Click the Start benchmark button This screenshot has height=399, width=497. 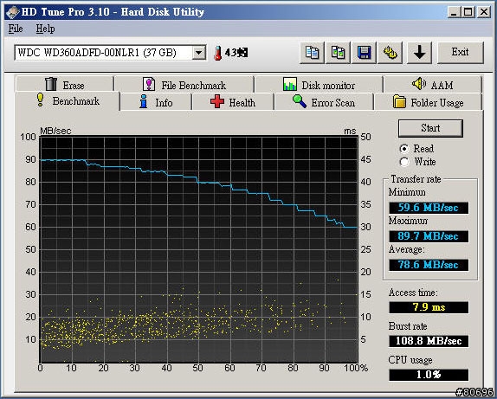(x=430, y=128)
